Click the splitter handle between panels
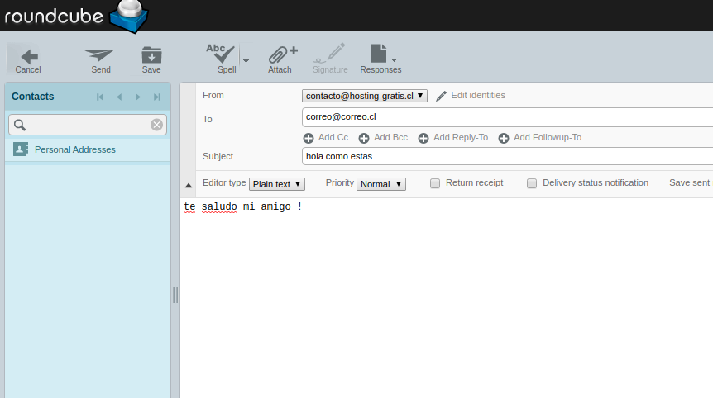Screen dimensions: 713x398 (175, 295)
